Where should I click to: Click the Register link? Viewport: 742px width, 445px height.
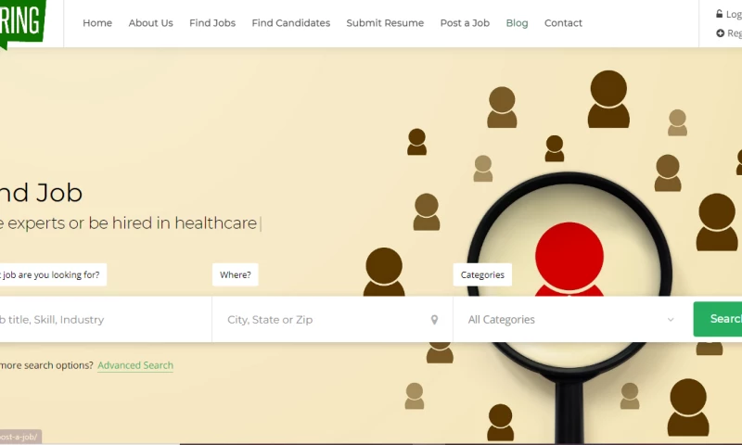point(735,33)
